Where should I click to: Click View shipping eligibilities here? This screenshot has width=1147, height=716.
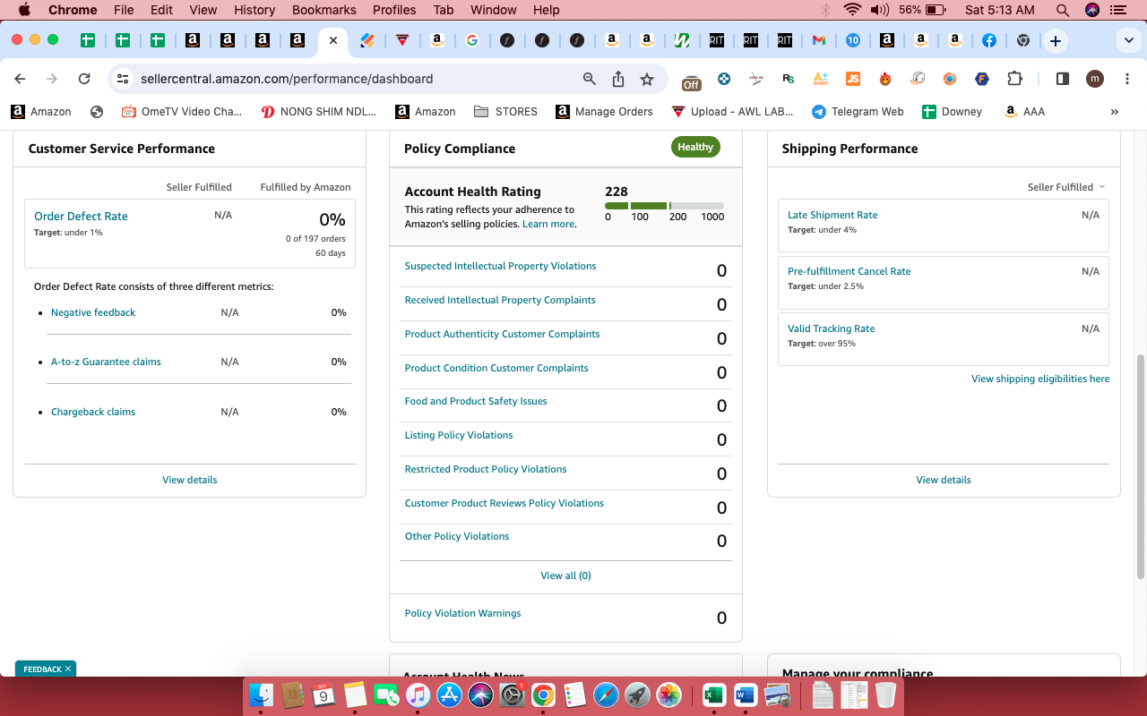[x=1040, y=379]
